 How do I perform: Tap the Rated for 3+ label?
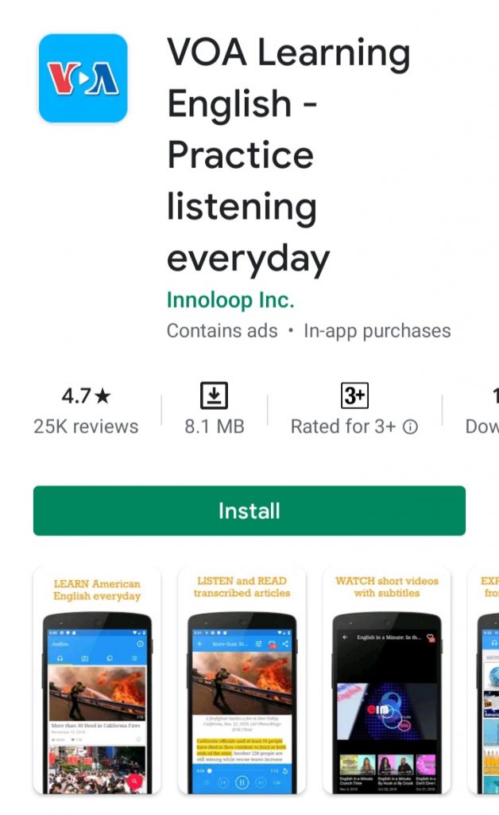(x=343, y=427)
